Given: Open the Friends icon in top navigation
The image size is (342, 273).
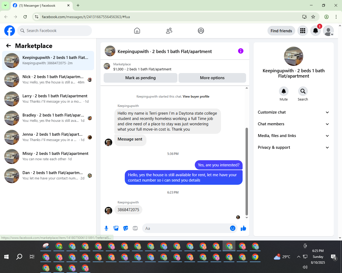Looking at the screenshot, I should point(169,31).
